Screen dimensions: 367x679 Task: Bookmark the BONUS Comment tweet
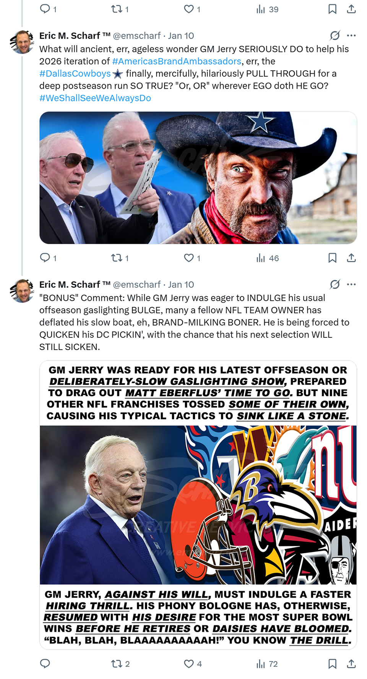coord(332,664)
